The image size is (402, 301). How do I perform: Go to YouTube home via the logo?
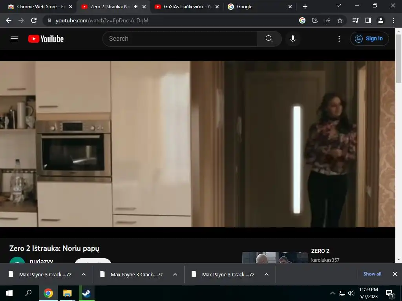(46, 39)
